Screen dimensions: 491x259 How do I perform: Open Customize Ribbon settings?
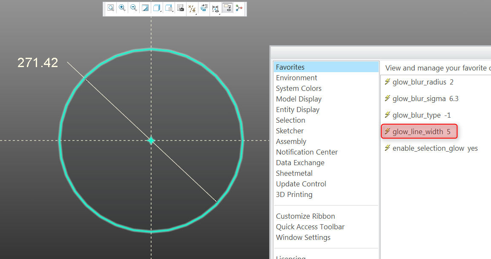click(x=305, y=216)
